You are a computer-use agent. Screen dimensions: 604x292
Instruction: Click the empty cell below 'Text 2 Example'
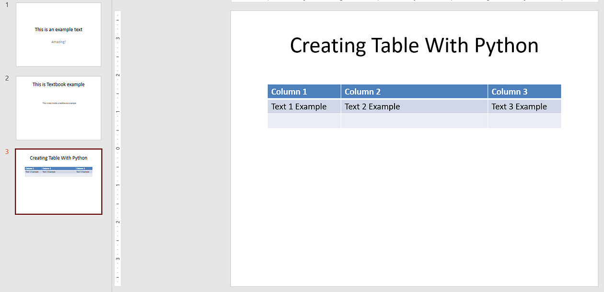[414, 121]
